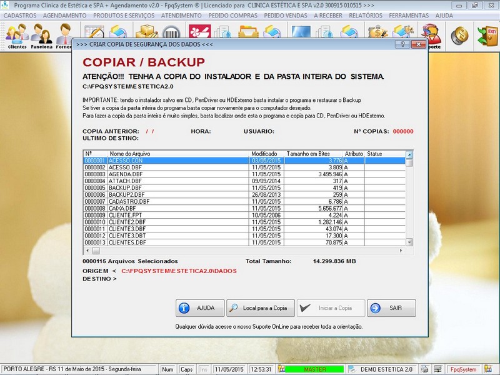The height and width of the screenshot is (375, 500).
Task: Open the Fornecedores toolbar icon
Action: pyautogui.click(x=64, y=36)
